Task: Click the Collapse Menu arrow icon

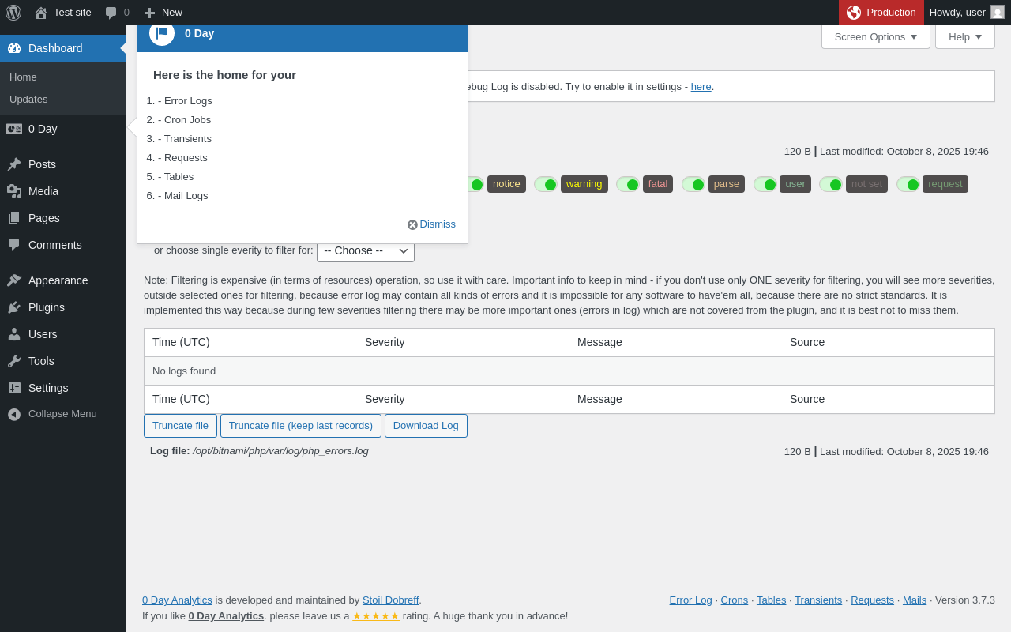Action: 14,414
